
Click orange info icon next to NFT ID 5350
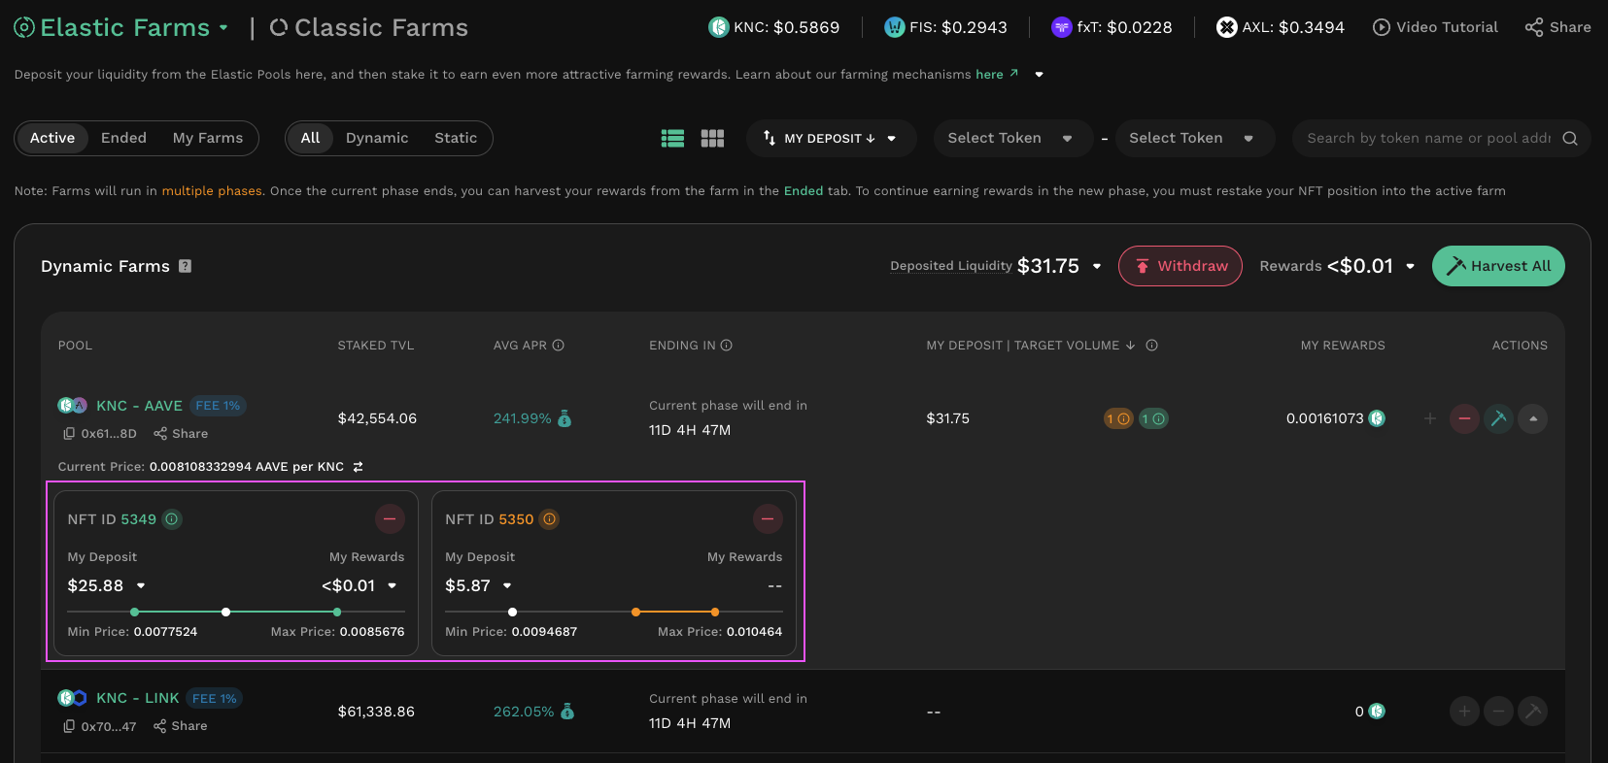(549, 519)
